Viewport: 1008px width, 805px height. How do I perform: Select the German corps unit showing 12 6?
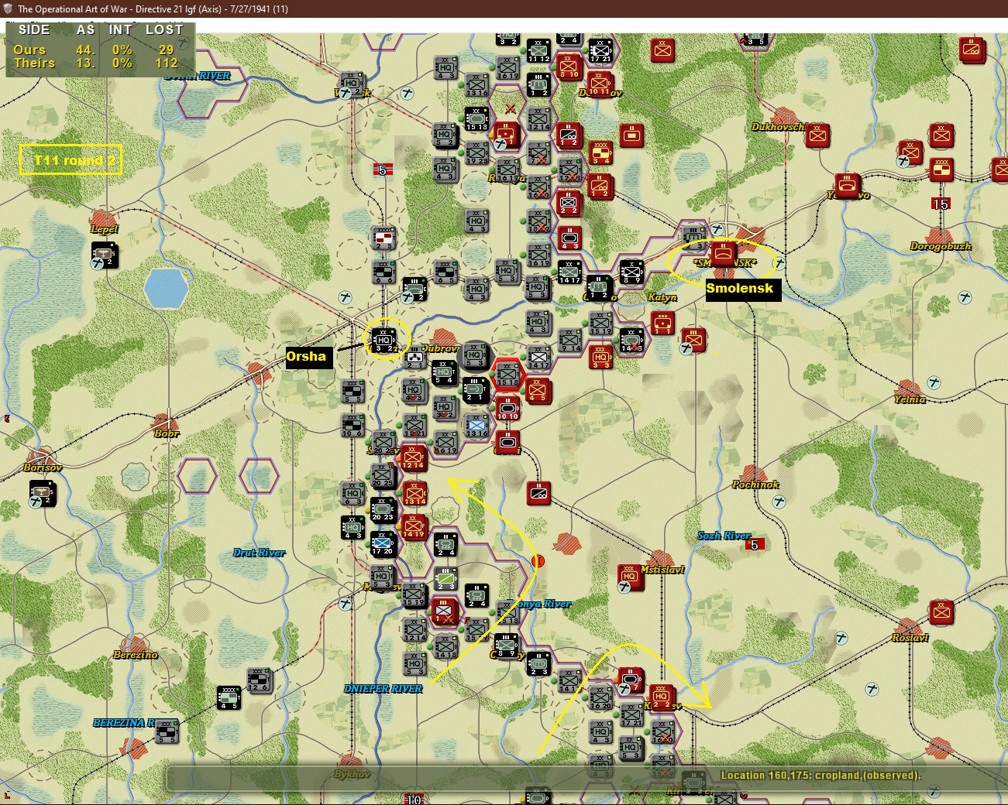[x=259, y=680]
